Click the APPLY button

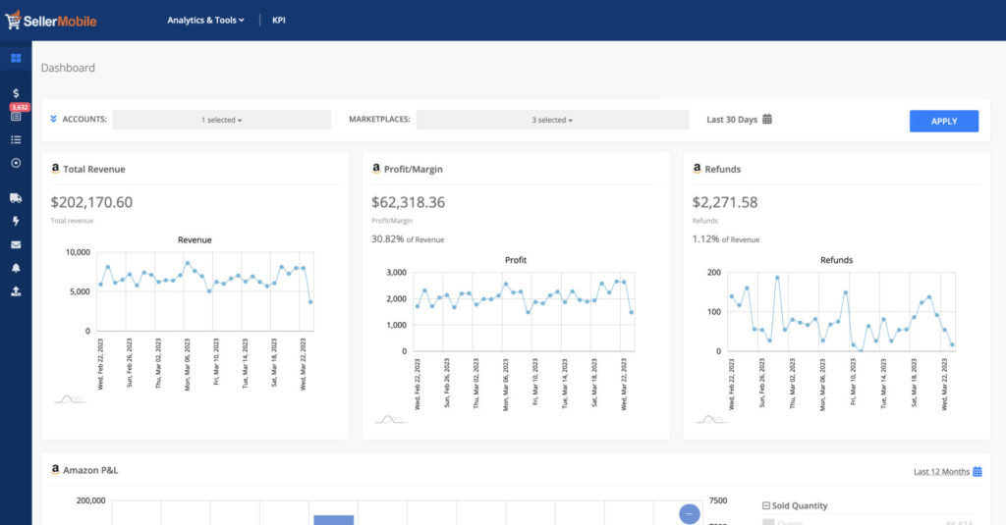(944, 121)
